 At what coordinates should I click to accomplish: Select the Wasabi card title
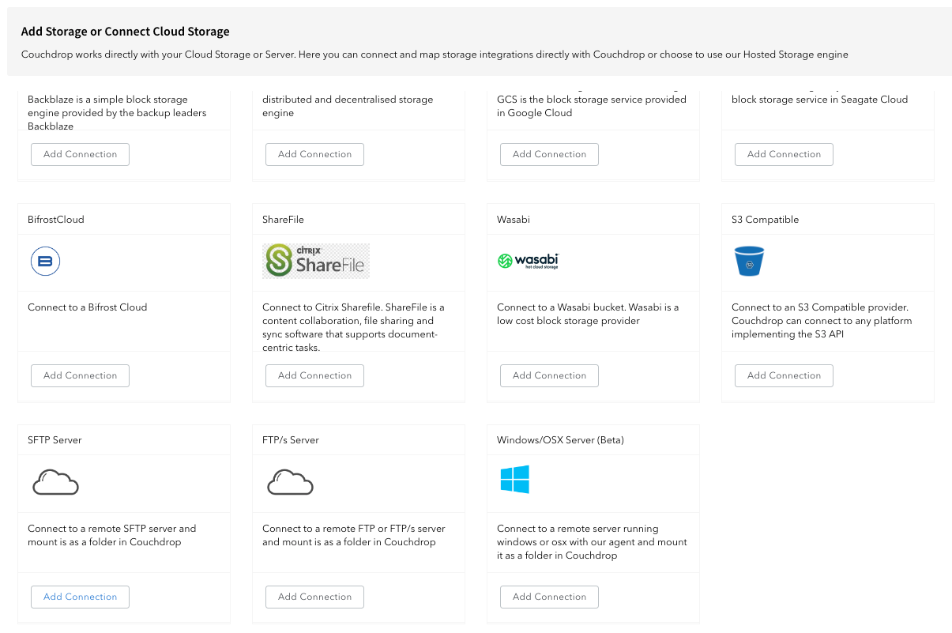tap(514, 220)
